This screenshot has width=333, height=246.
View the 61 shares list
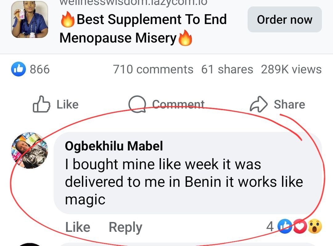point(227,69)
